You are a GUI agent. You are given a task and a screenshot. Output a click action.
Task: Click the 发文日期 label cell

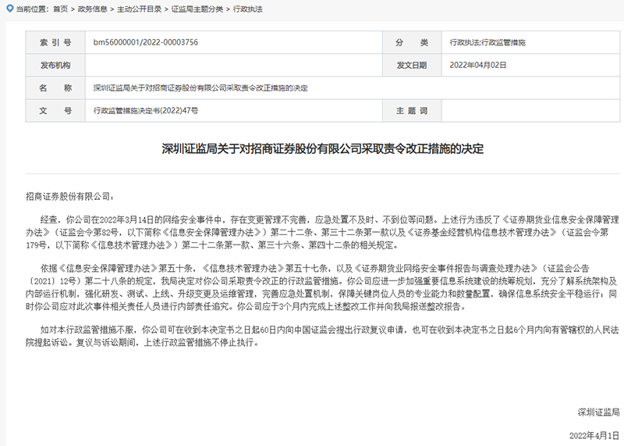[412, 65]
